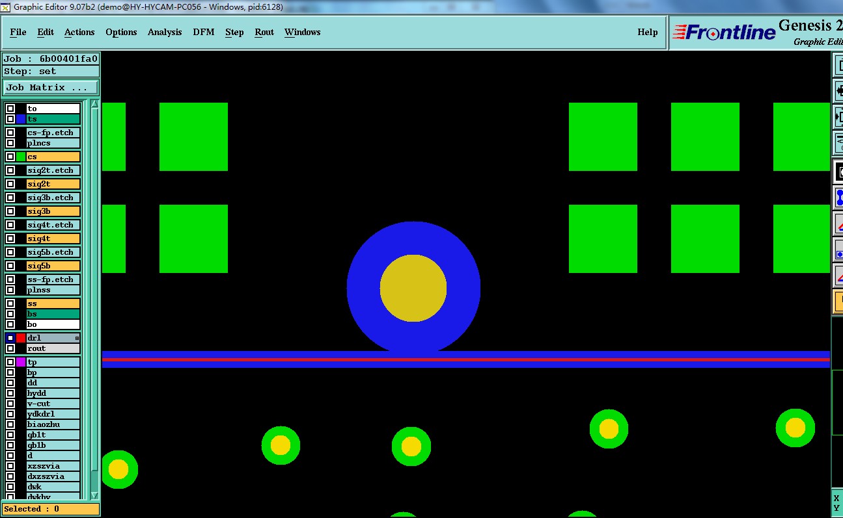Viewport: 843px width, 518px height.
Task: Check the v-cut layer checkbox
Action: (10, 404)
